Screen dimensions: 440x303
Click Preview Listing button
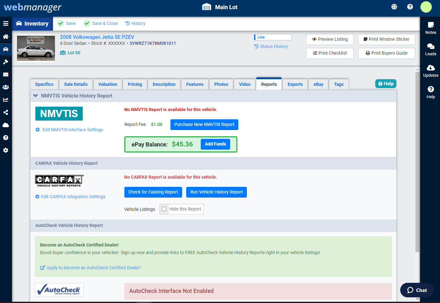(x=330, y=39)
